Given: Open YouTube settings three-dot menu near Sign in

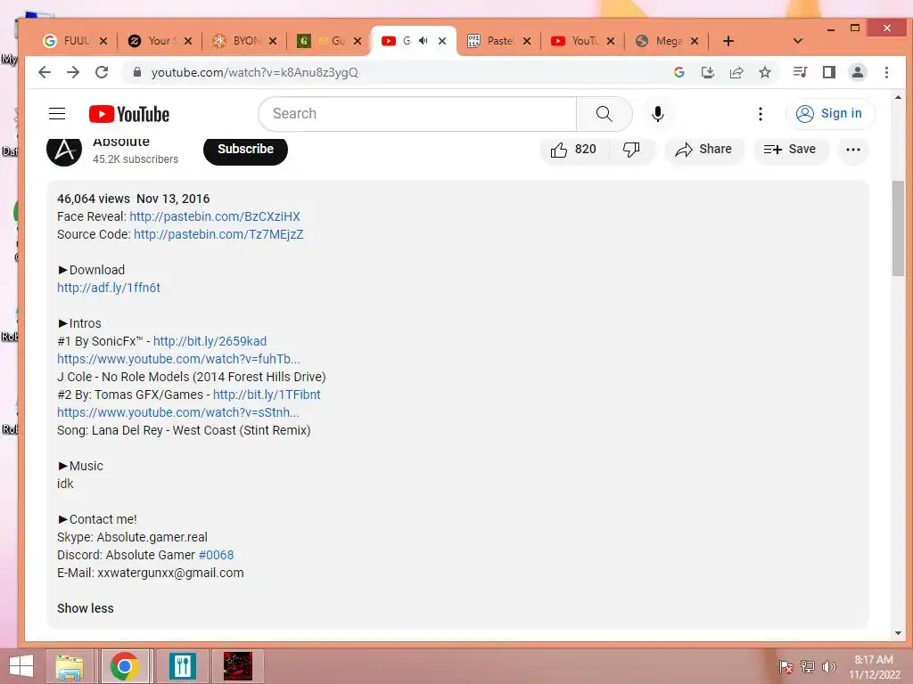Looking at the screenshot, I should tap(760, 113).
